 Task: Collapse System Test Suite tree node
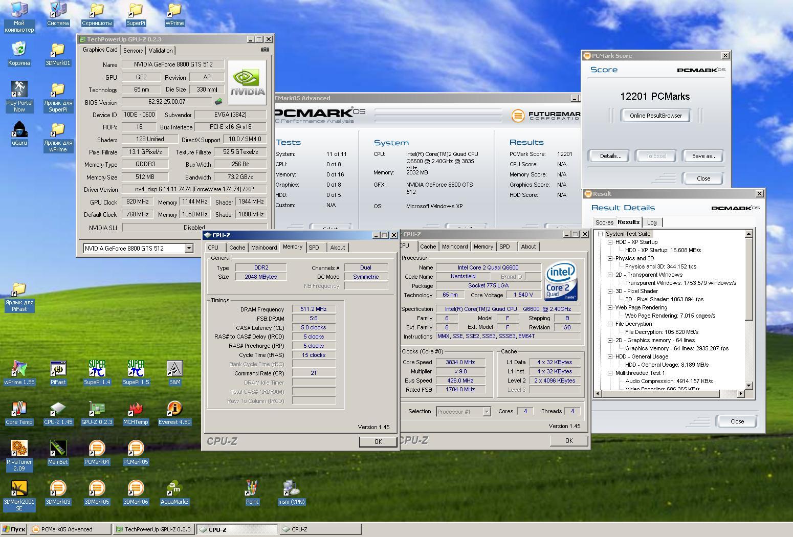pyautogui.click(x=601, y=234)
